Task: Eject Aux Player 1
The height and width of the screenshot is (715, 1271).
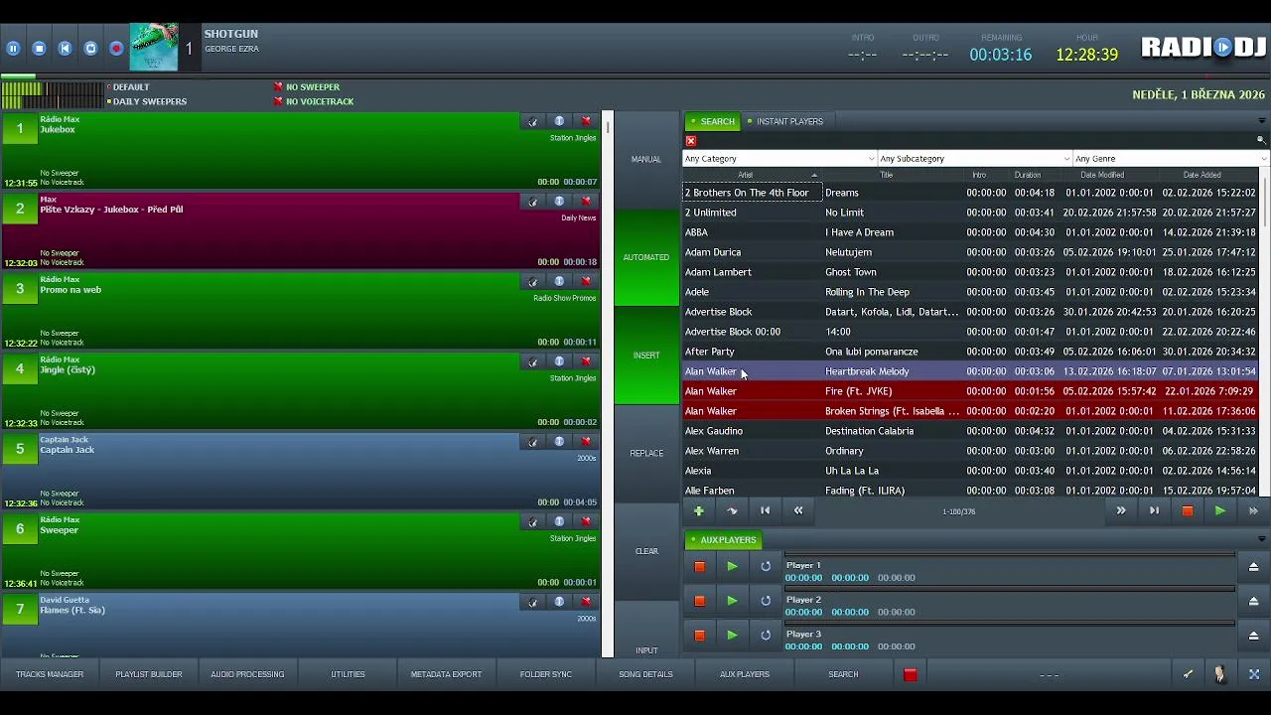Action: 1253,567
